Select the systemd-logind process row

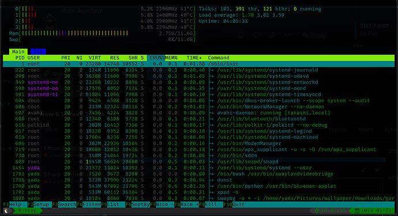pos(199,131)
